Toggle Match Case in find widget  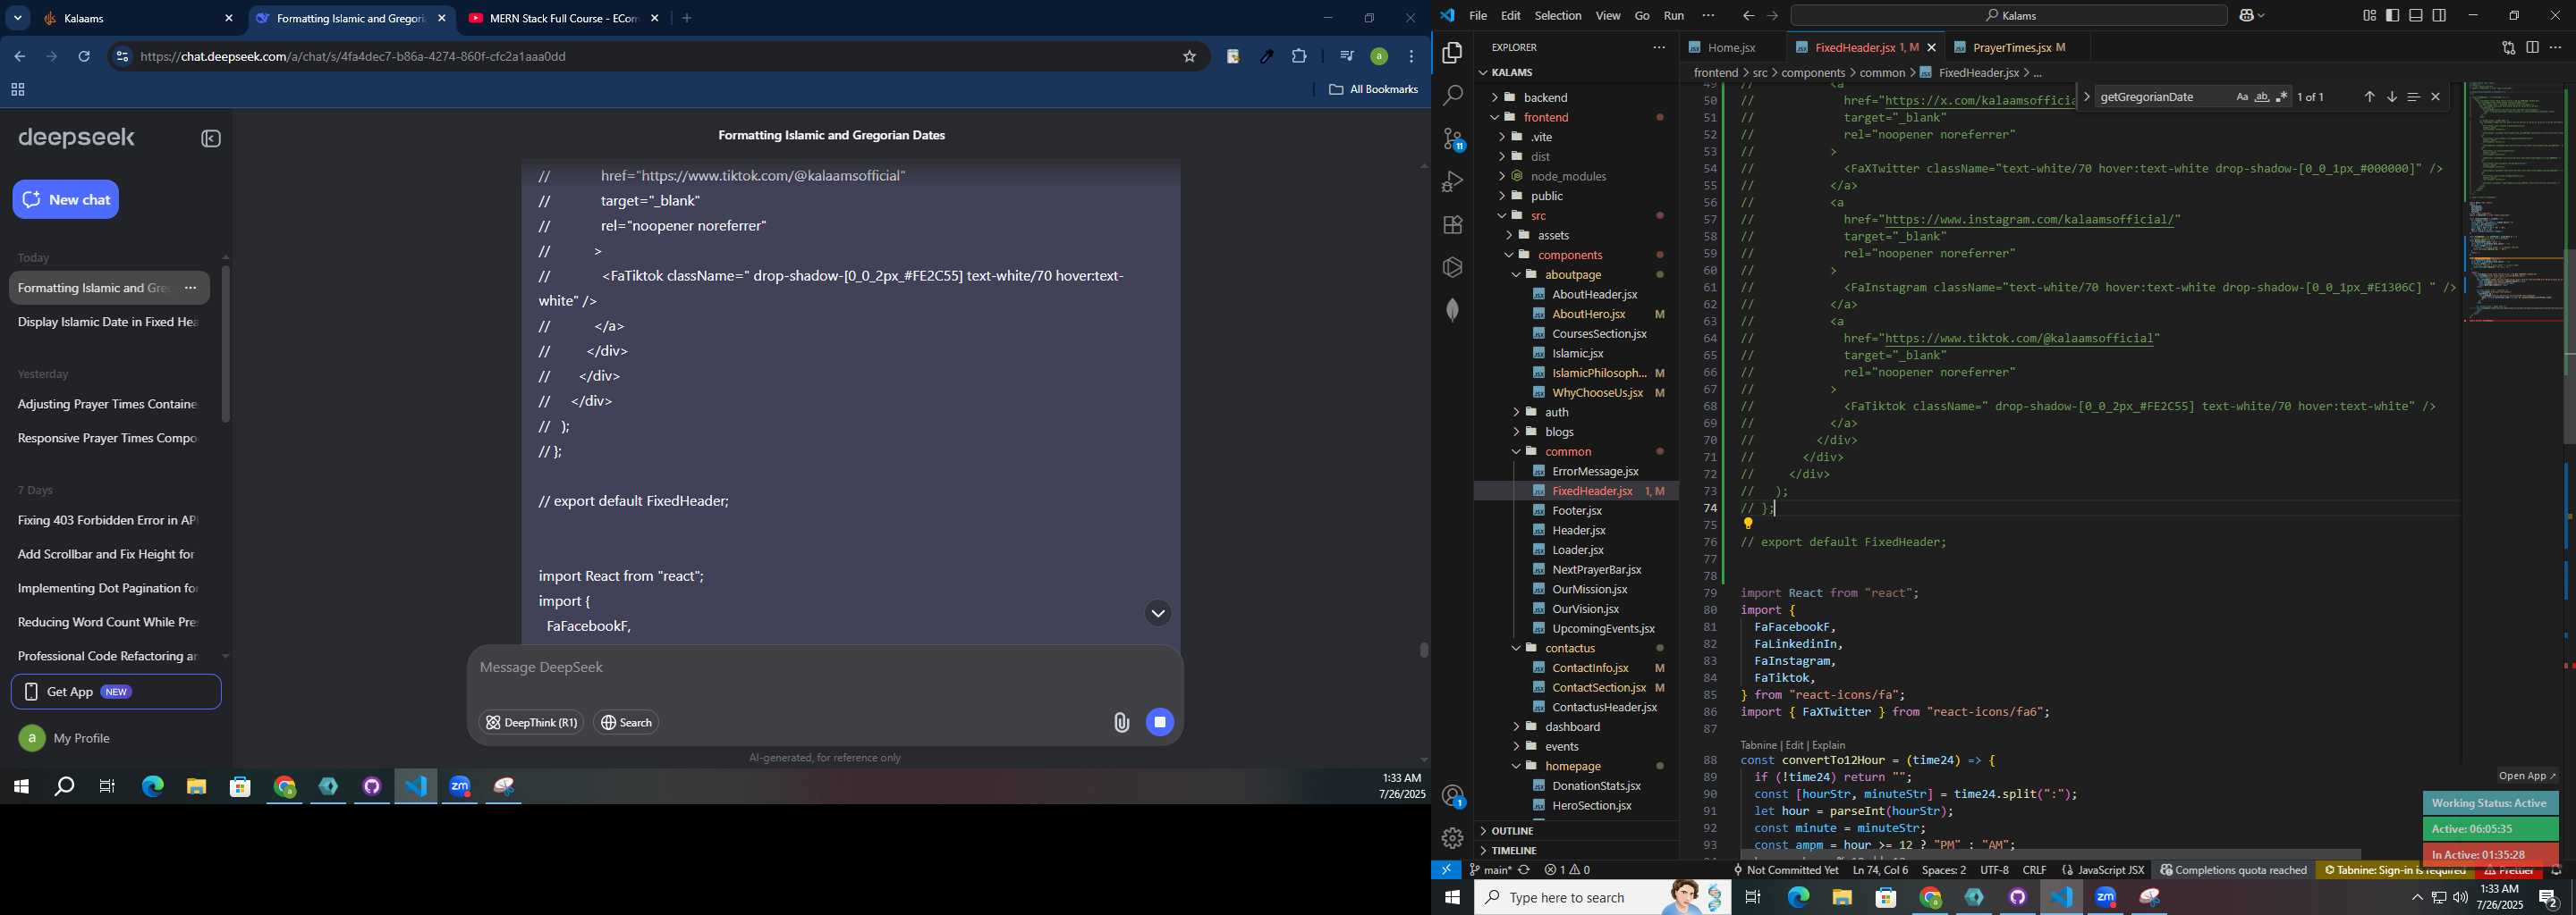[x=2241, y=97]
